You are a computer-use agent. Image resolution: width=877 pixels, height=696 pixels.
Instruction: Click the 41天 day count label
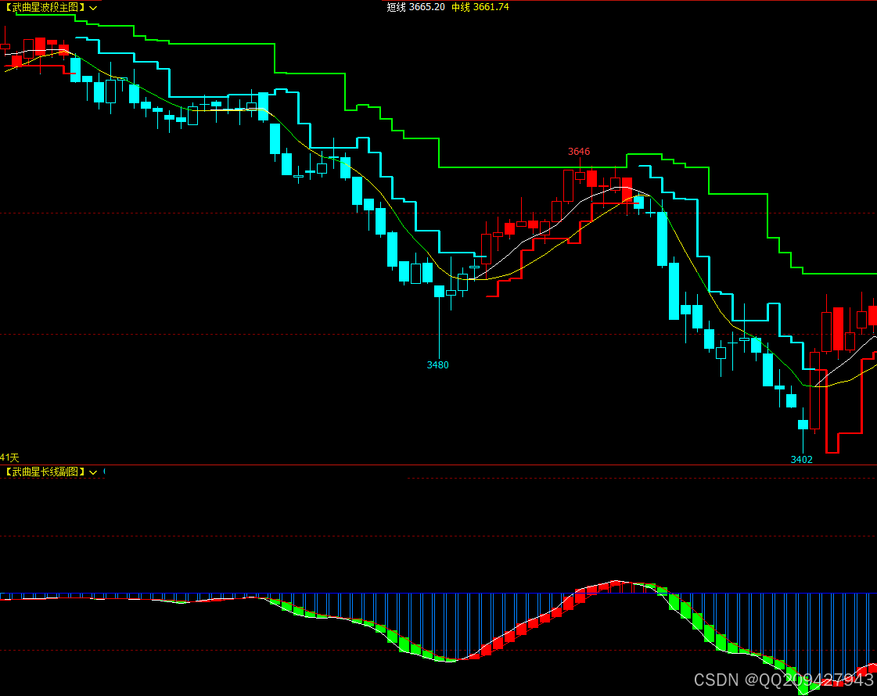click(9, 457)
